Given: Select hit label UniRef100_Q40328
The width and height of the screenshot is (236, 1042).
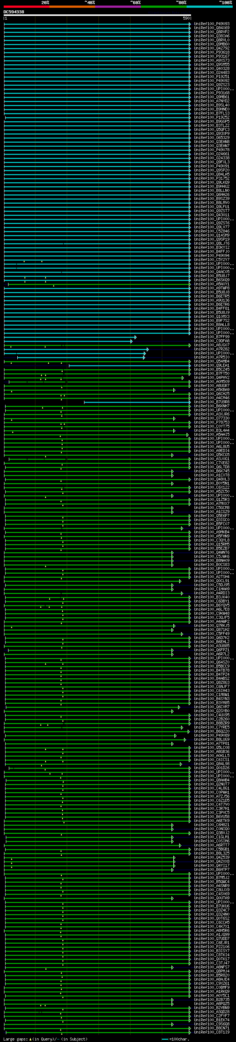Looking at the screenshot, I should 212,68.
